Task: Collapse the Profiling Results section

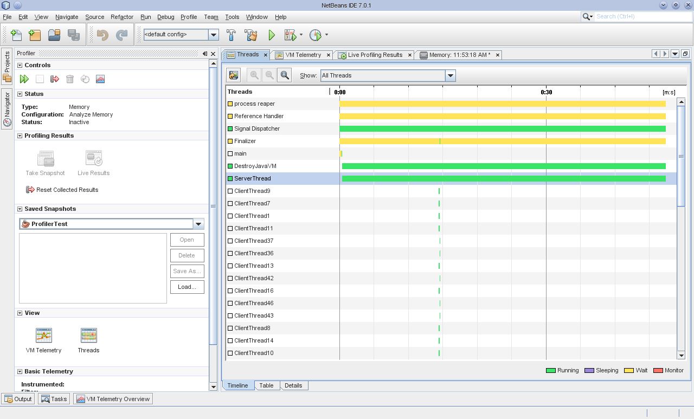Action: pos(20,136)
